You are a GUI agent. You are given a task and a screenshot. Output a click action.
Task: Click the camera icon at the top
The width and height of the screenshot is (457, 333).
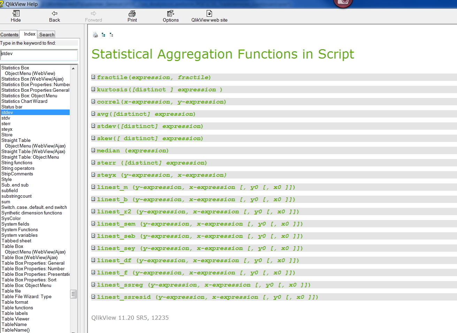343,2
